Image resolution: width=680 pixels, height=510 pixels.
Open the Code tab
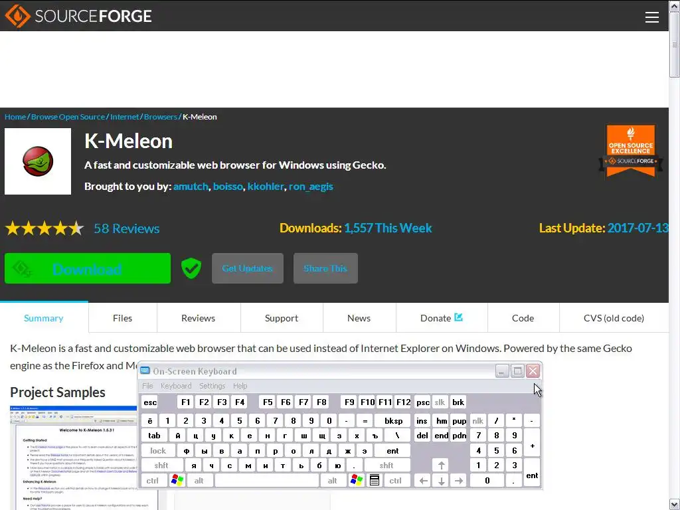pos(523,318)
